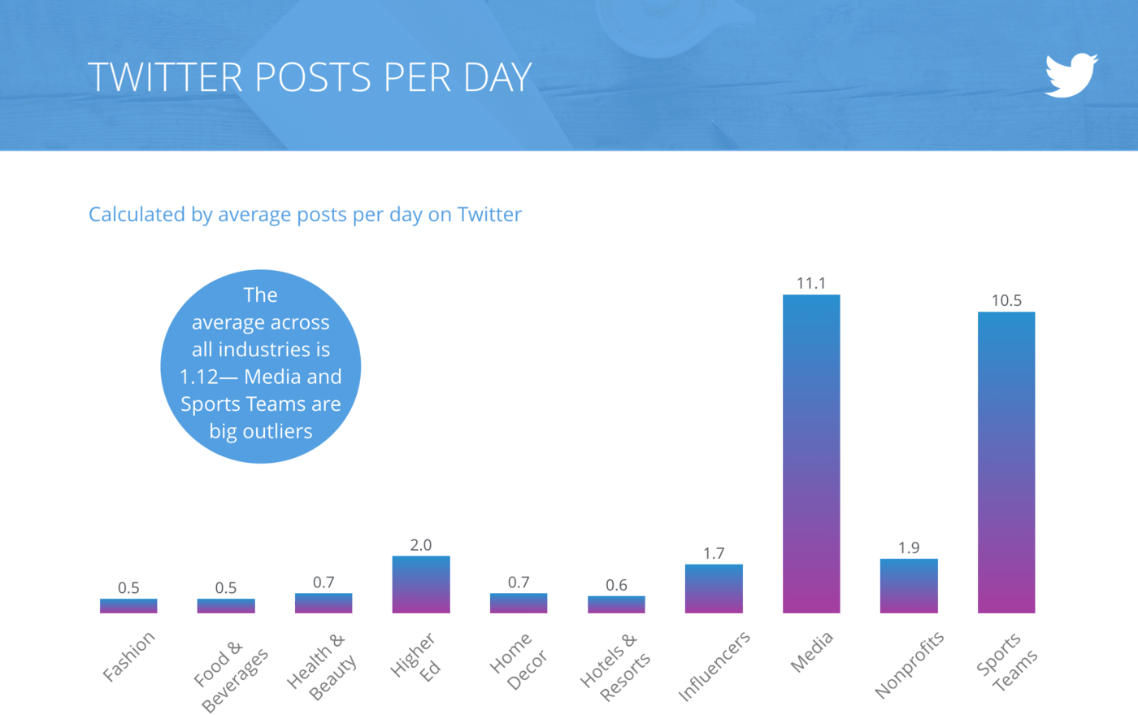
Task: Click the Twitter bird logo
Action: click(x=1071, y=76)
